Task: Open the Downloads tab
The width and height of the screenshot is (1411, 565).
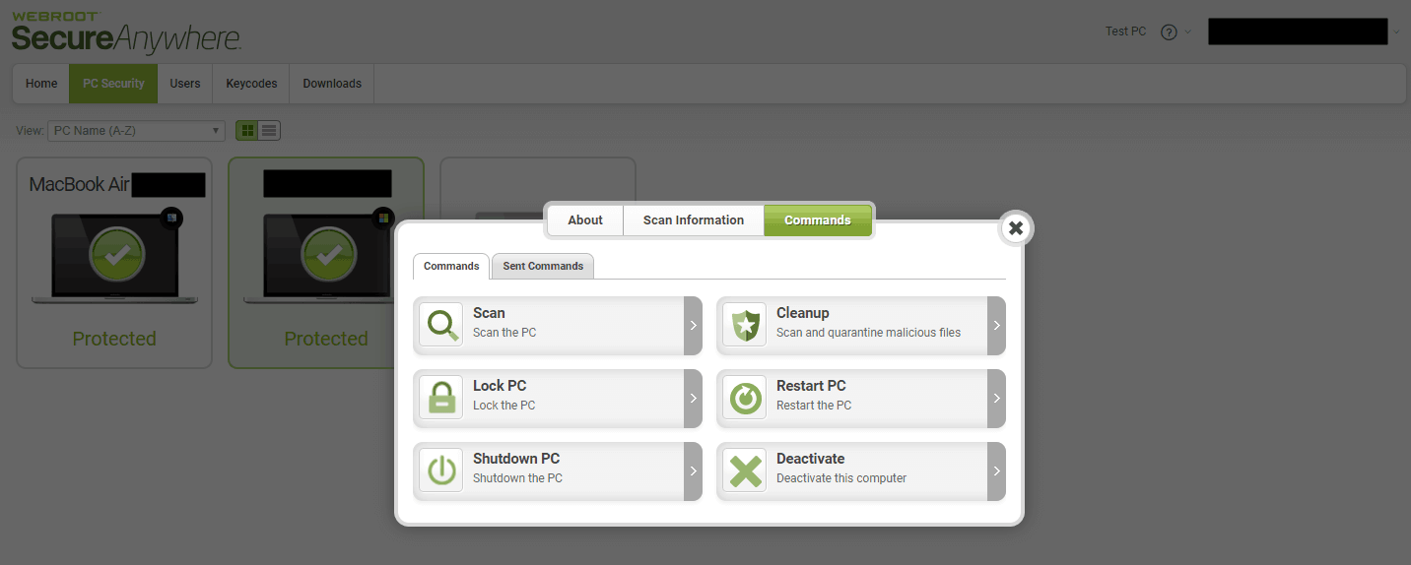Action: pos(332,84)
